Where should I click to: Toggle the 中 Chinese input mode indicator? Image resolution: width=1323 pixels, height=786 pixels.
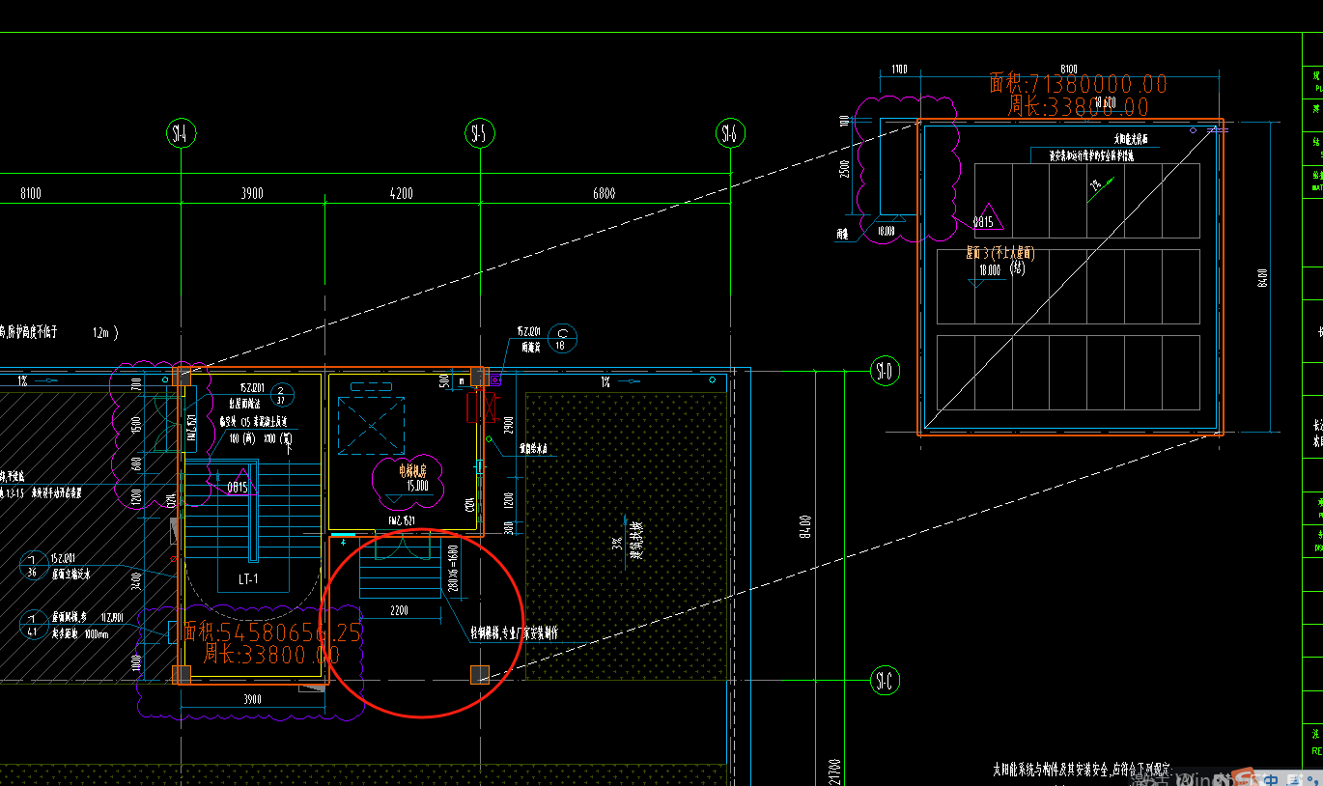coord(1273,779)
